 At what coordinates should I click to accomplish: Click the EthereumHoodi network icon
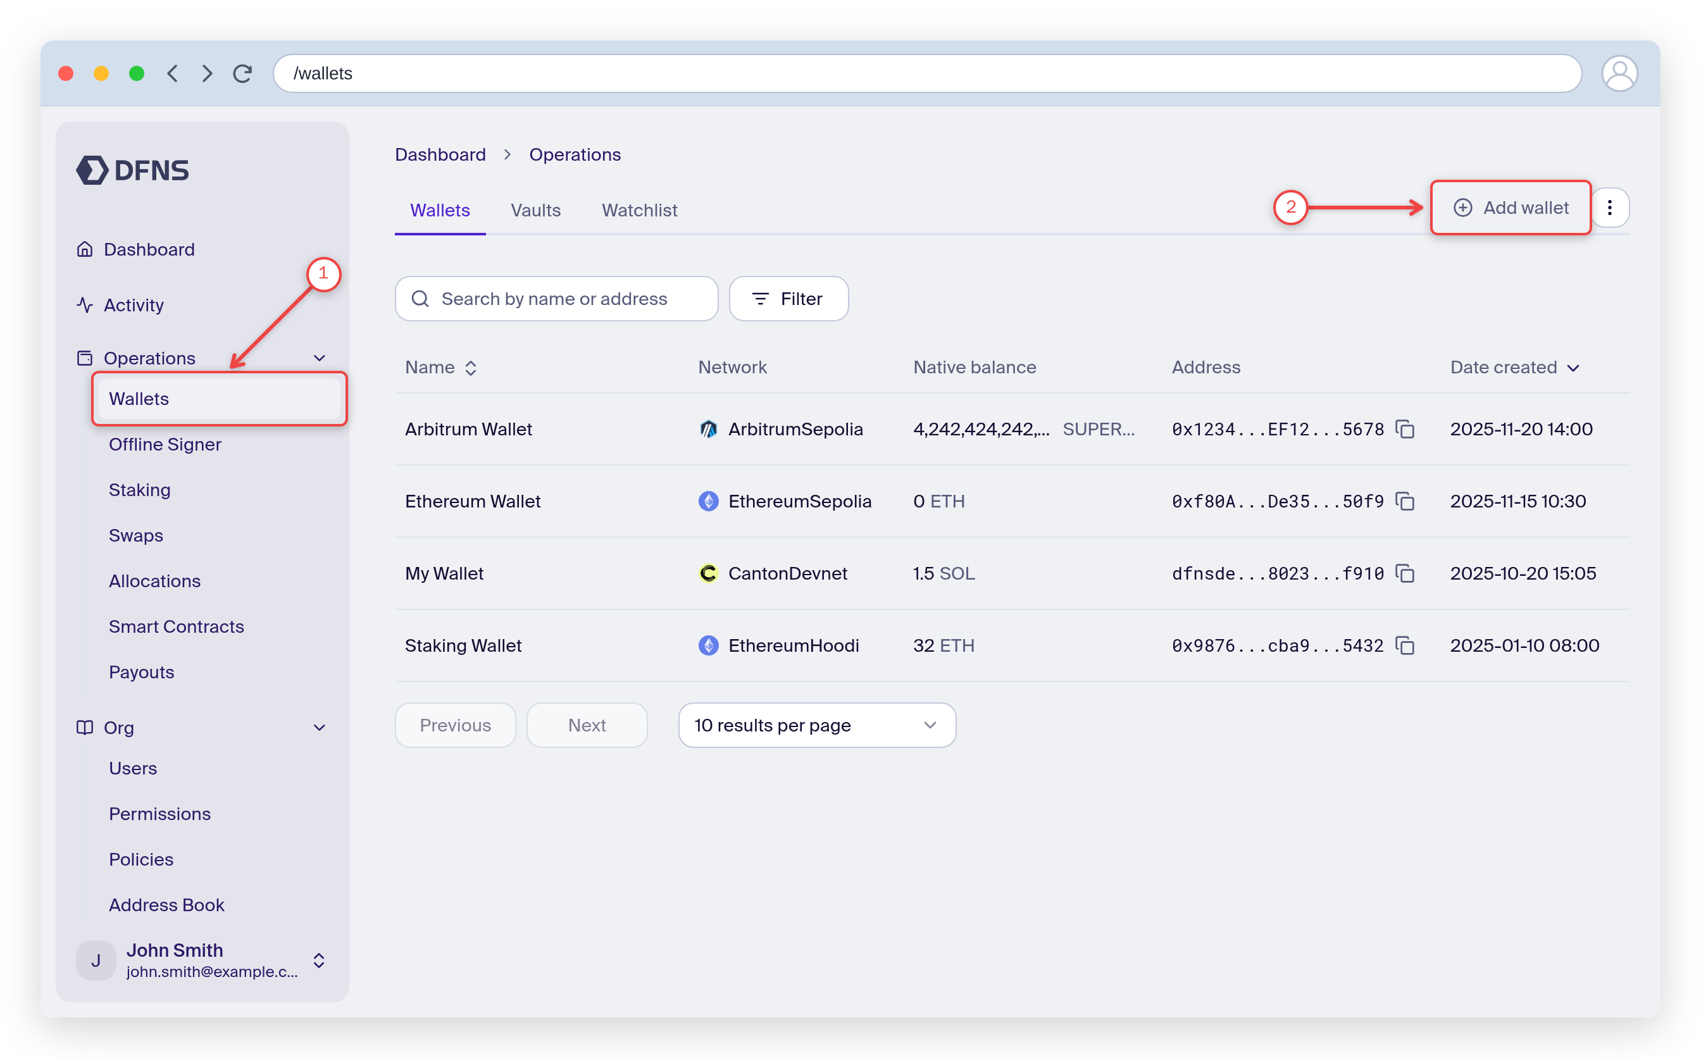709,645
